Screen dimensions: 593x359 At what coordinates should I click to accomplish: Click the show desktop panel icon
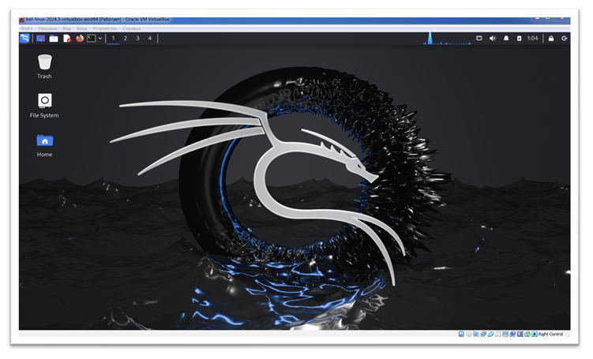40,38
